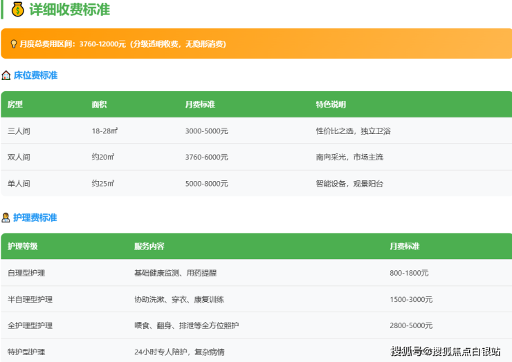
Task: Select the 三人间 room type row
Action: click(19, 131)
